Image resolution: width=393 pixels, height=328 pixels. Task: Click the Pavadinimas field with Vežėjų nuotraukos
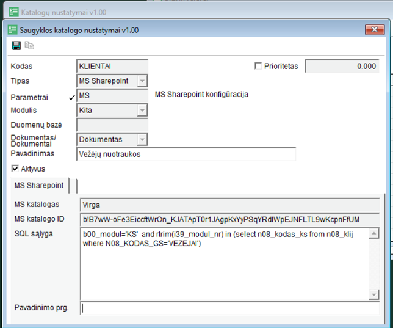(x=186, y=155)
